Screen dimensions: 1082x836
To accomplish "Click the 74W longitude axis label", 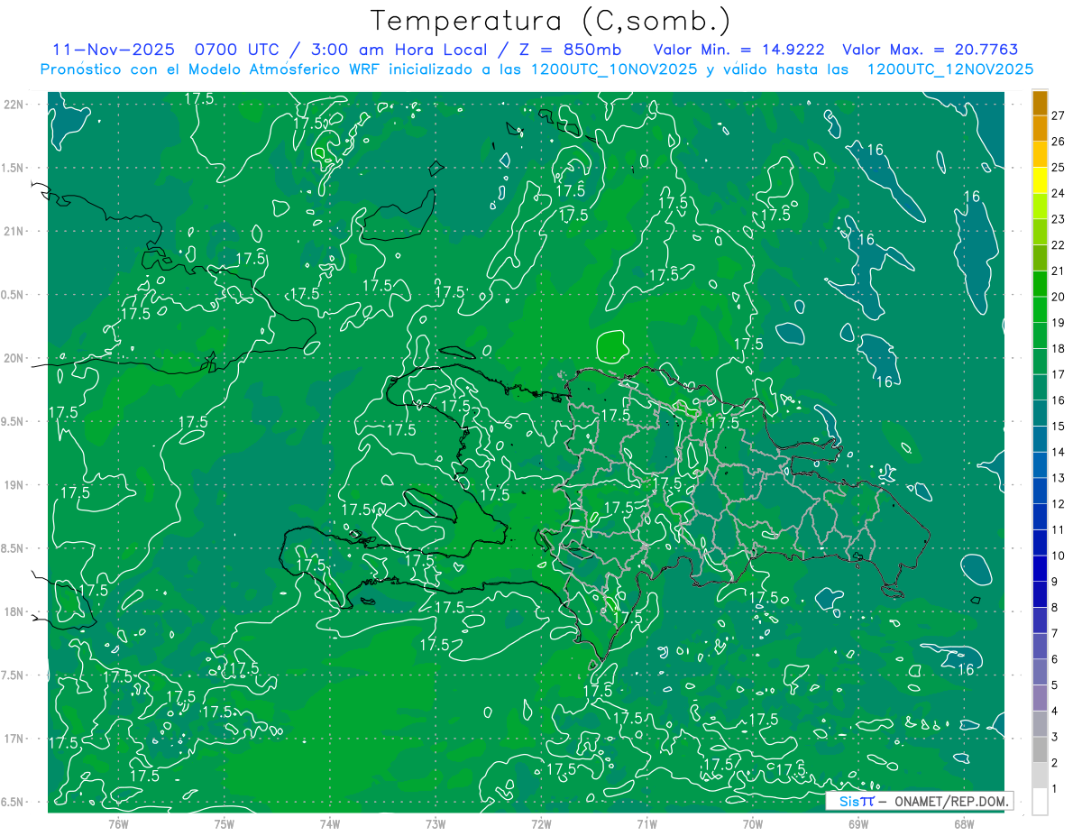I will (x=329, y=824).
